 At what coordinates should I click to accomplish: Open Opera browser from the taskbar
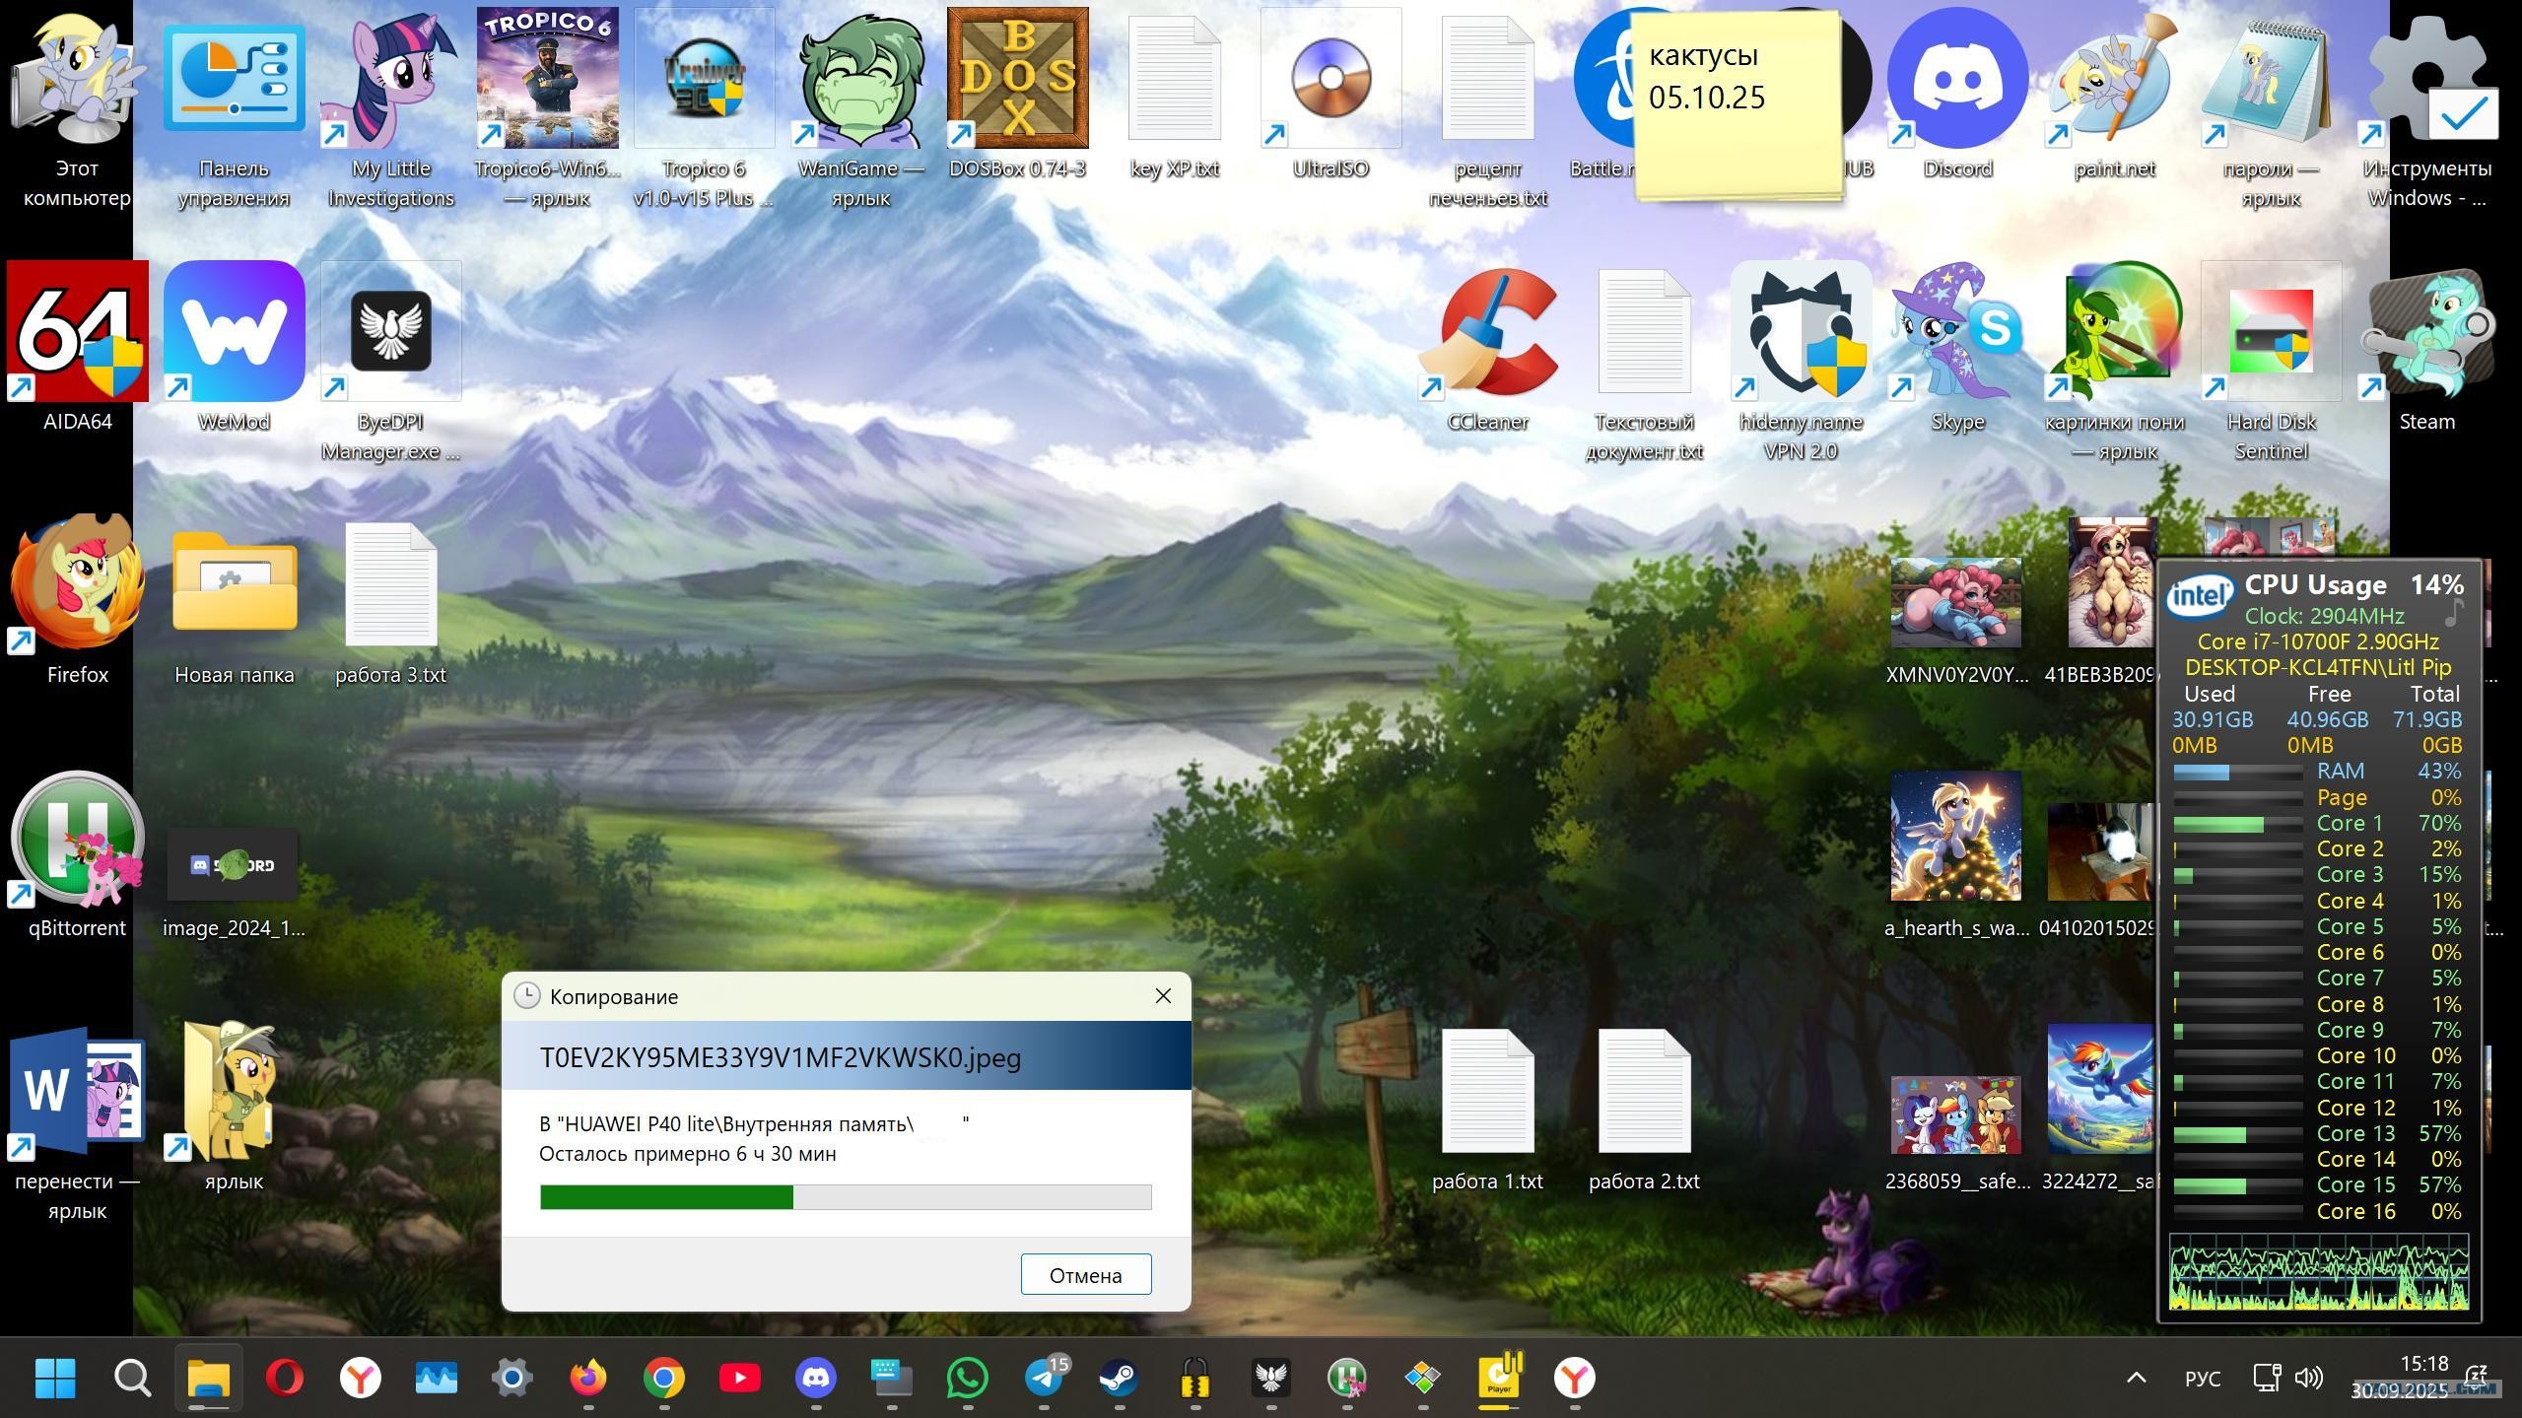(x=285, y=1377)
